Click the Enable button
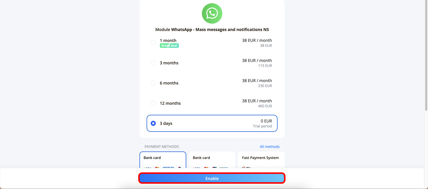 click(212, 178)
